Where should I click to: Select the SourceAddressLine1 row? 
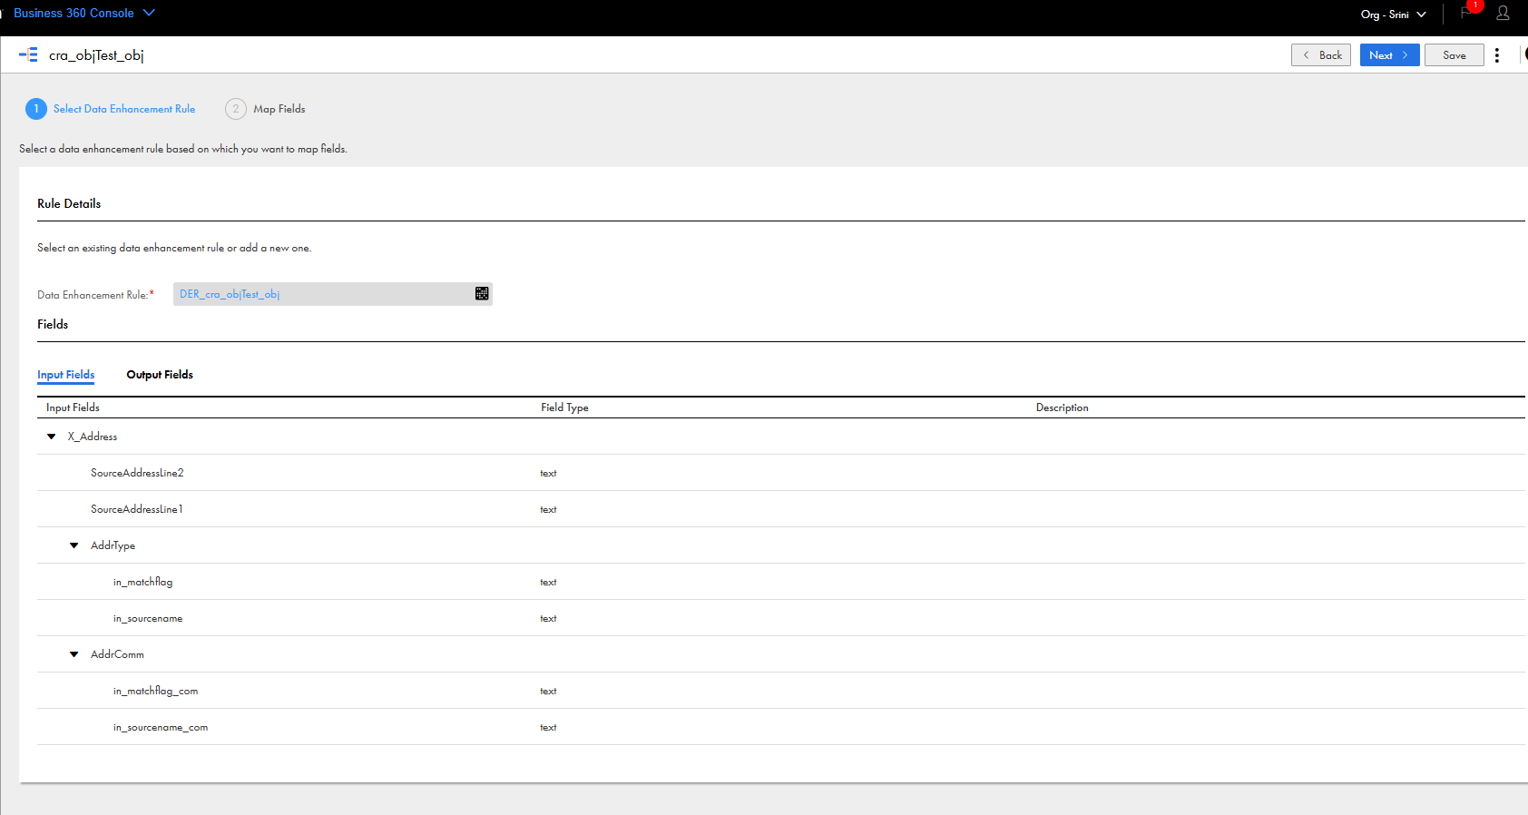pyautogui.click(x=781, y=509)
